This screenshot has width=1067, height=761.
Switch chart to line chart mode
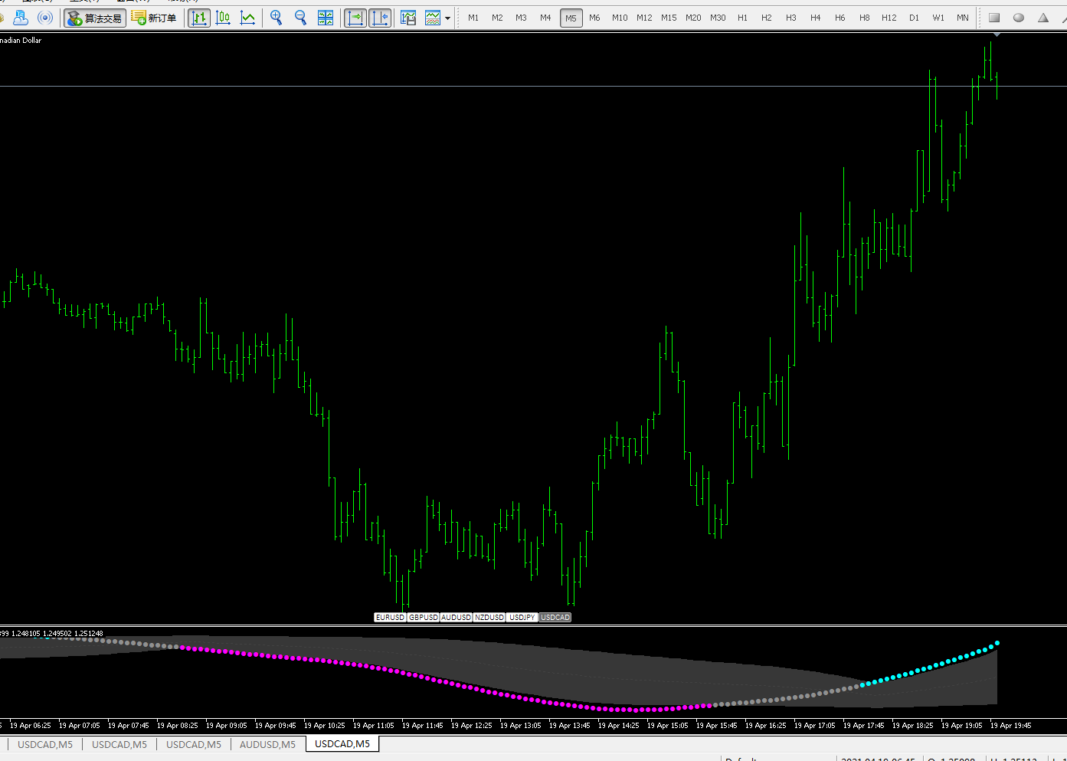247,18
